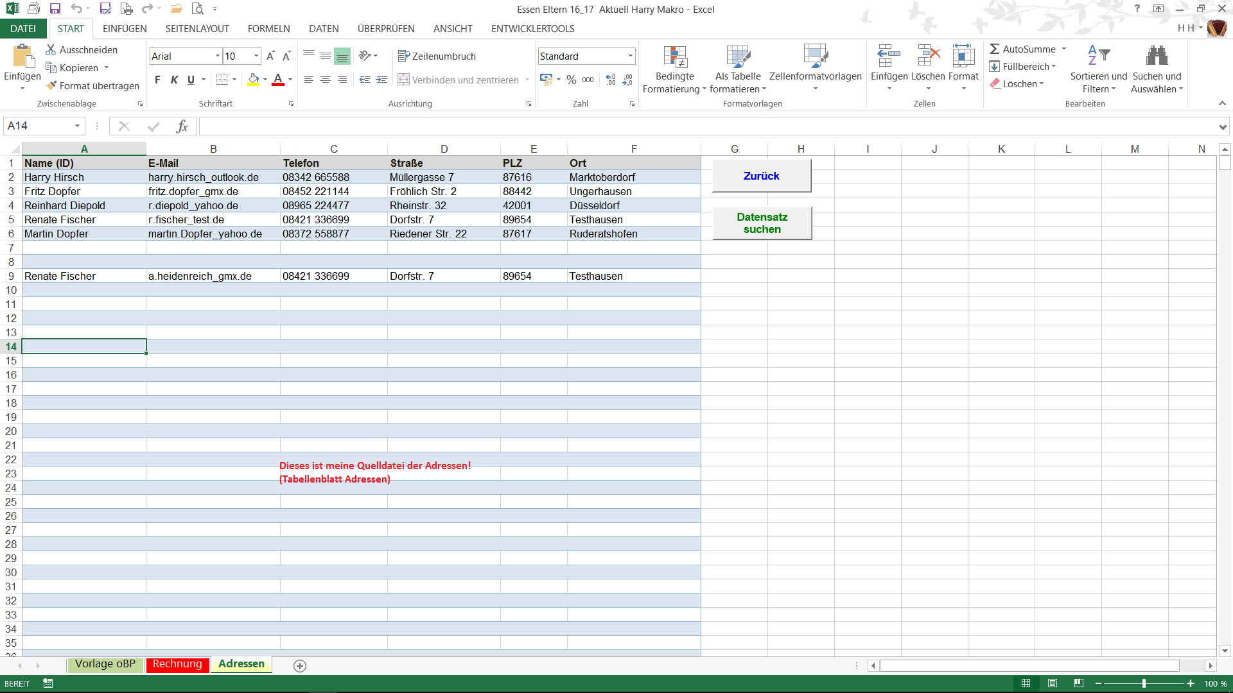This screenshot has width=1233, height=693.
Task: Switch to the Rechnung sheet tab
Action: (177, 664)
